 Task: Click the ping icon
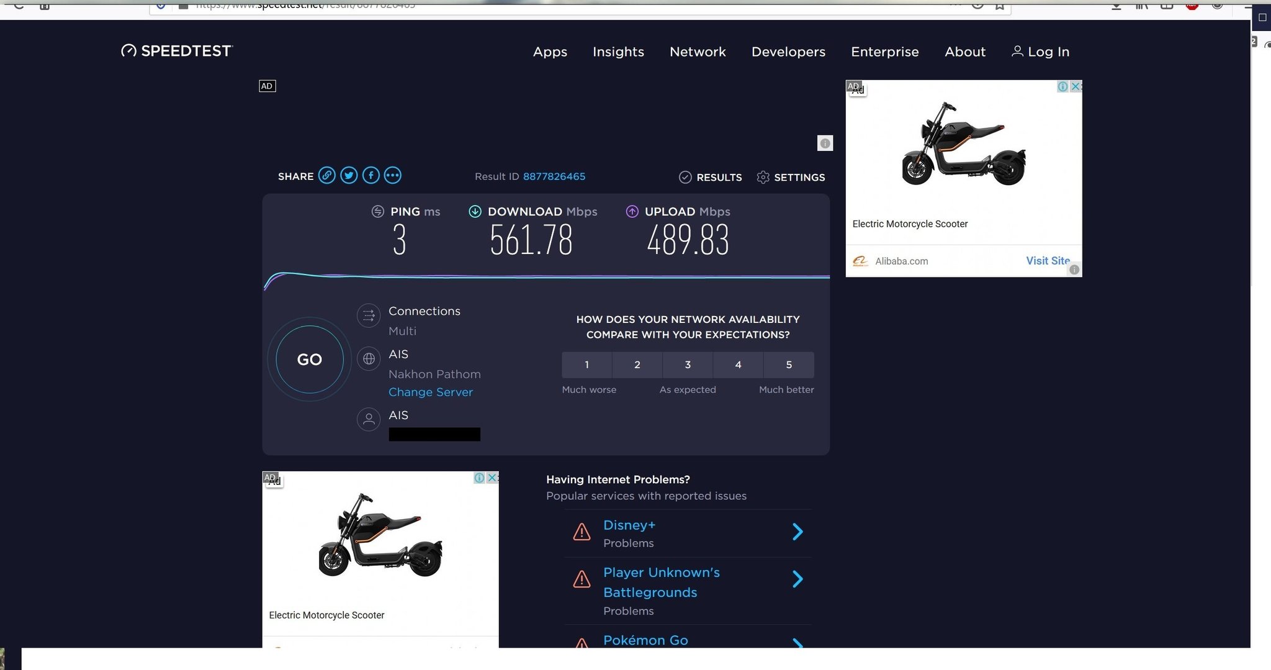point(377,212)
